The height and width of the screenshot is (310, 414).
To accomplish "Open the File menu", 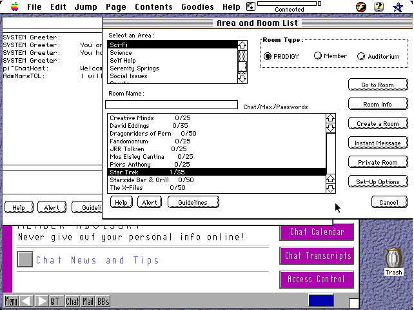I will tap(34, 6).
